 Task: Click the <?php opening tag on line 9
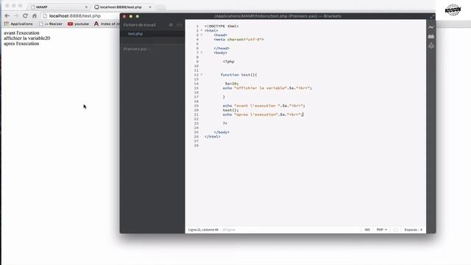click(x=228, y=62)
